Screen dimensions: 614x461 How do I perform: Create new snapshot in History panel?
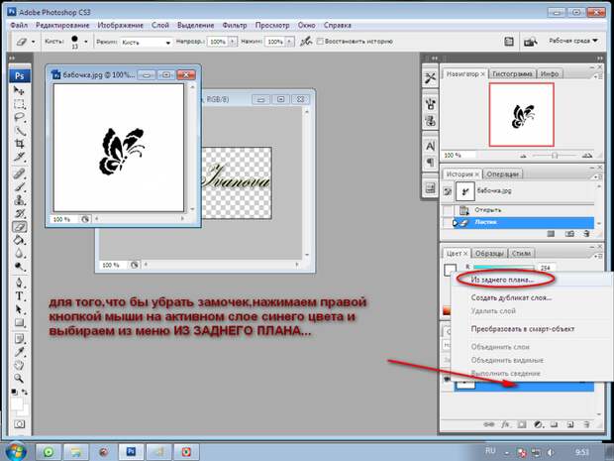(x=569, y=234)
